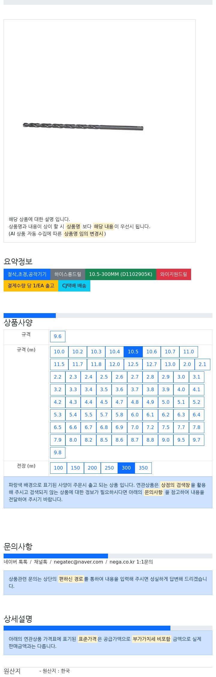
Task: Choose the 100 mm total length
Action: pyautogui.click(x=58, y=468)
